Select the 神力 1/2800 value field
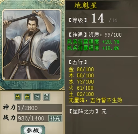Image resolution: width=138 pixels, height=134 pixels. (39, 108)
